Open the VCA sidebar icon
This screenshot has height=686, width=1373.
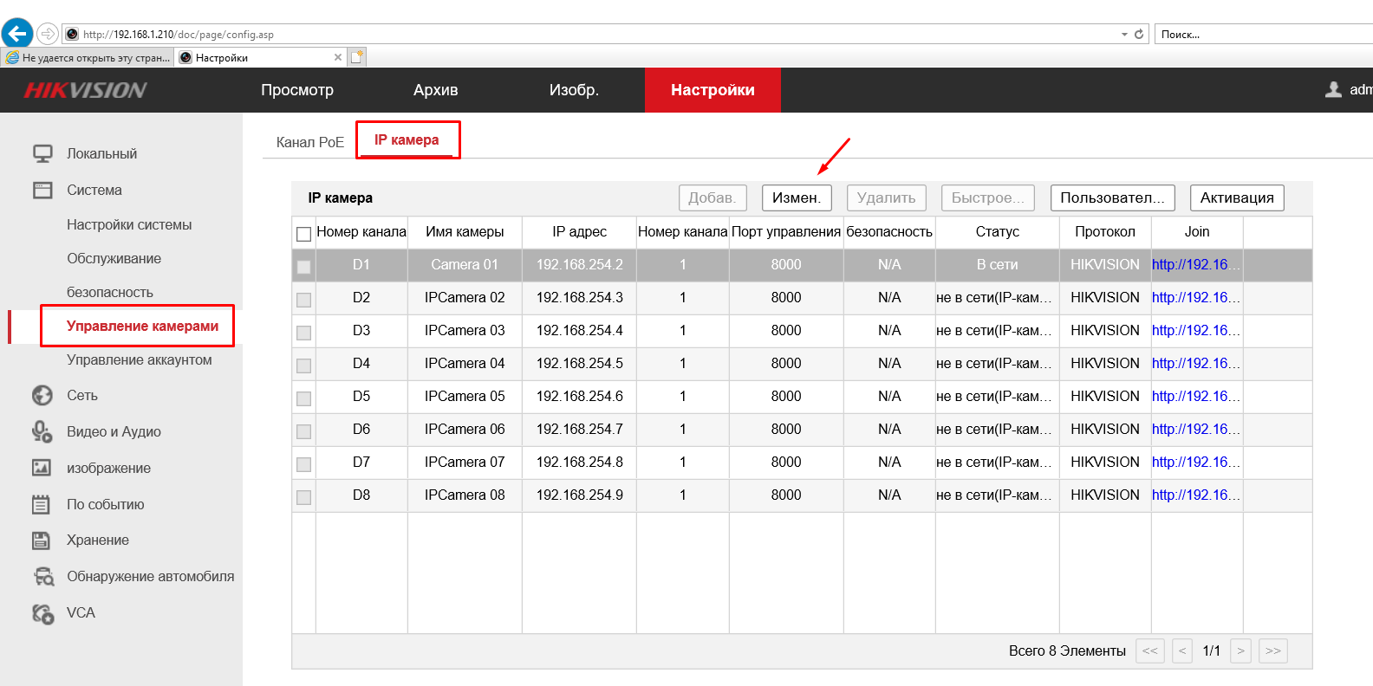pyautogui.click(x=42, y=613)
